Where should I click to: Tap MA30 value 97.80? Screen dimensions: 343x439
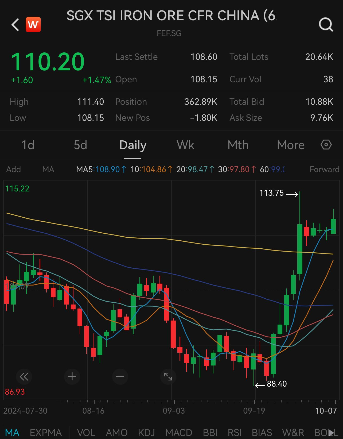click(x=239, y=169)
